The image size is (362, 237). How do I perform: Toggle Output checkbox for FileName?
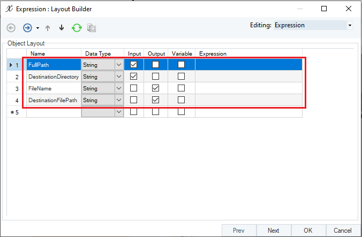pos(156,88)
